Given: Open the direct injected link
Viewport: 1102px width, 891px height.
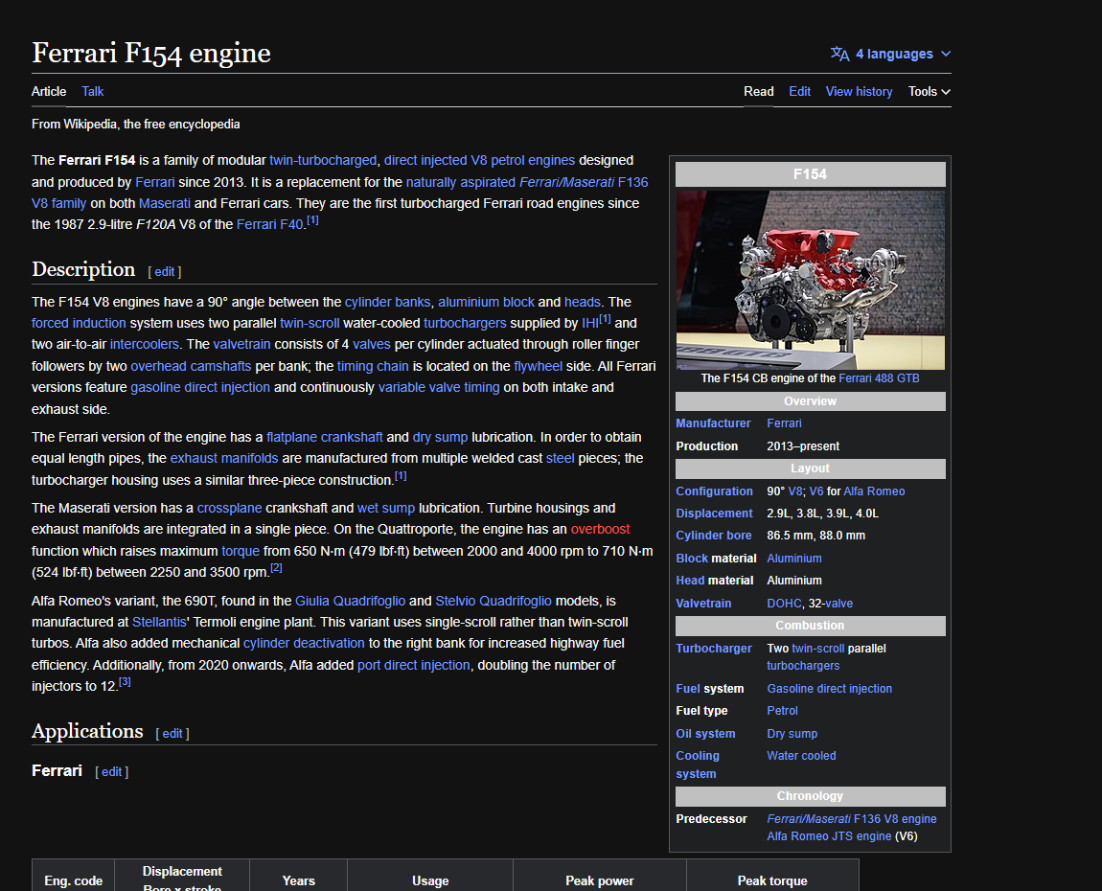Looking at the screenshot, I should 425,160.
